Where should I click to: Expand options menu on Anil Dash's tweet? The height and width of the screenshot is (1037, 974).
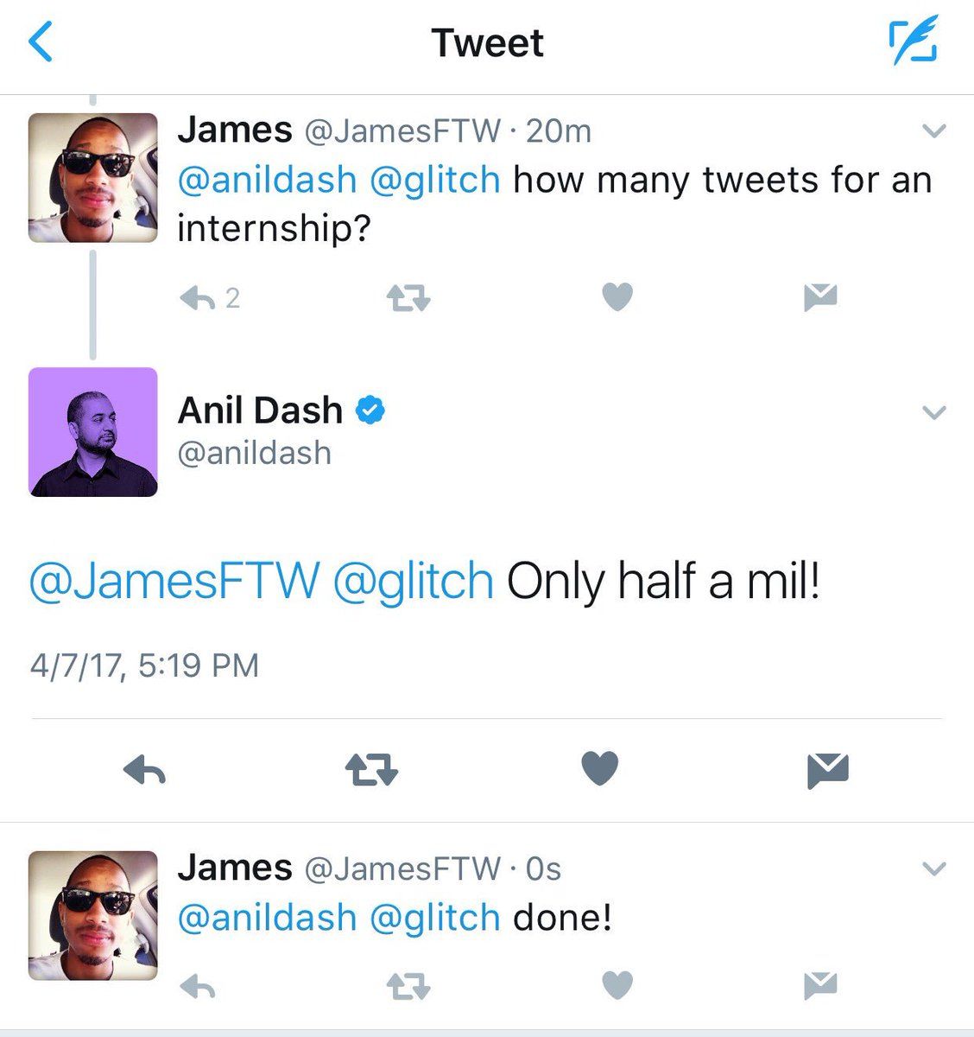tap(934, 412)
